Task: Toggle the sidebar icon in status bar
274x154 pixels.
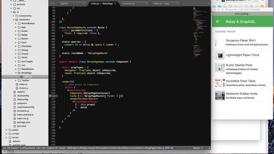Action: pyautogui.click(x=5, y=148)
